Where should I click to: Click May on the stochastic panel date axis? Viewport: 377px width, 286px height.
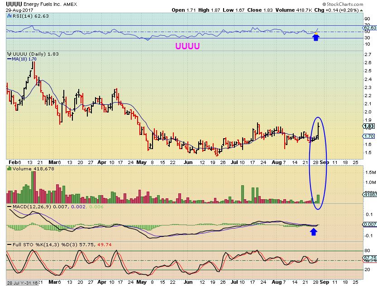click(x=142, y=282)
